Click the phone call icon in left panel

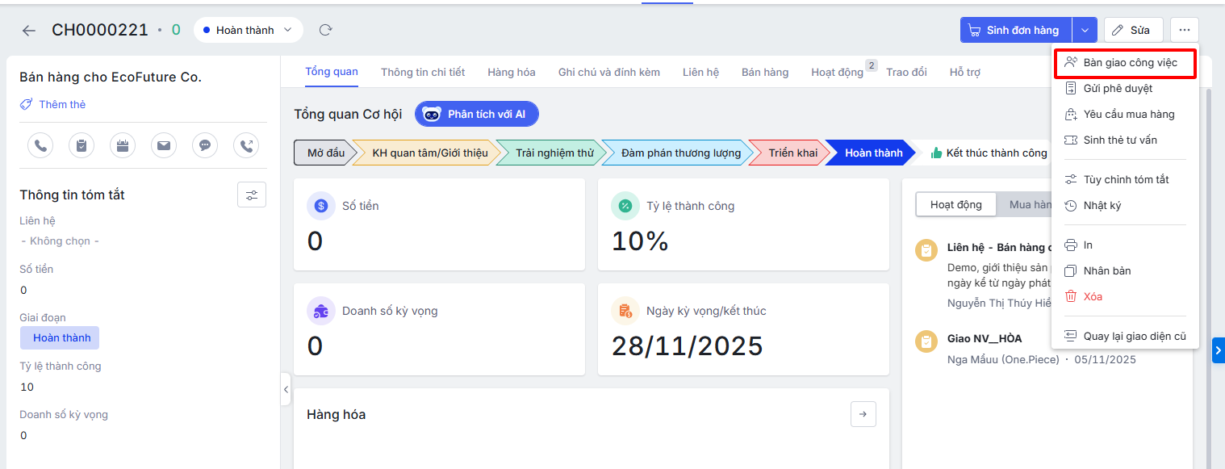40,145
